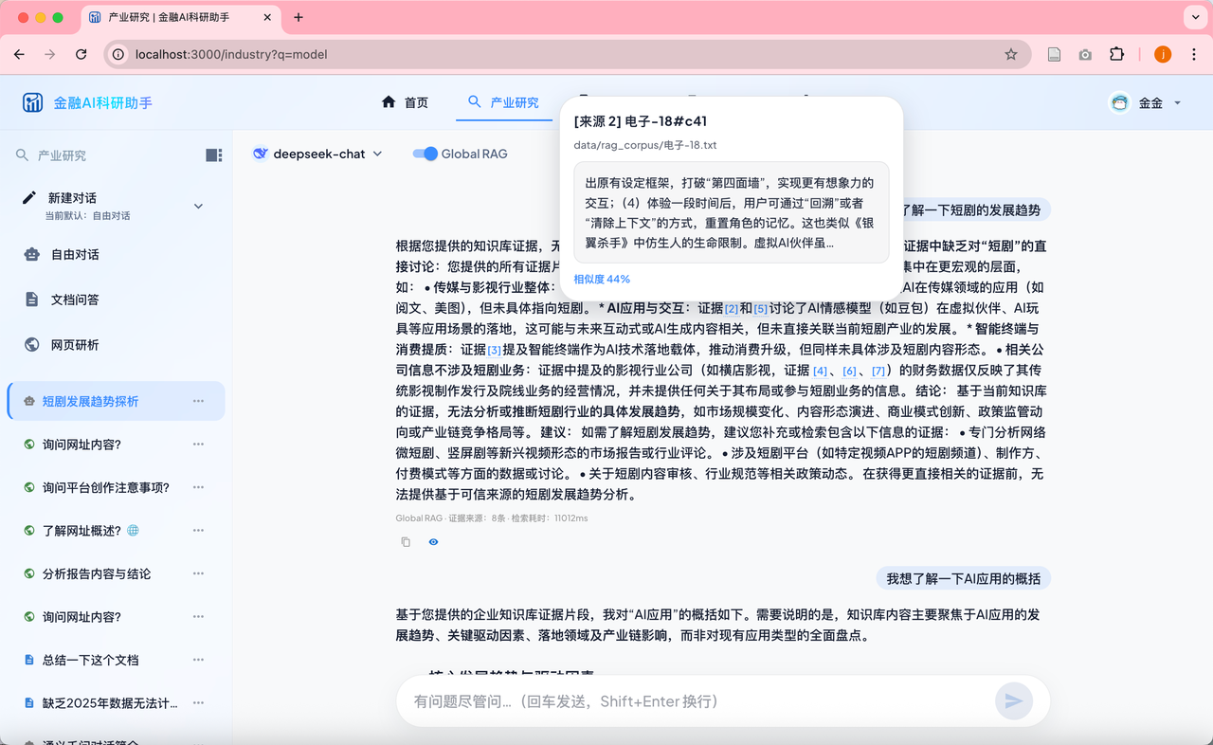Open the 首页 home tab
Image resolution: width=1213 pixels, height=745 pixels.
[x=405, y=102]
